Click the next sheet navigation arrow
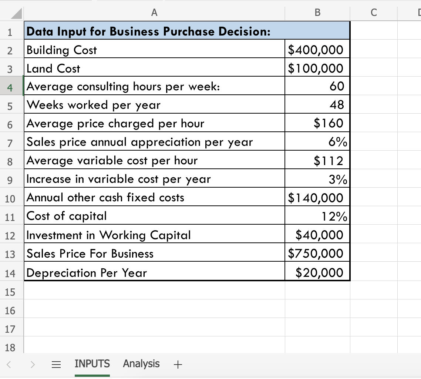421x379 pixels. click(x=33, y=364)
